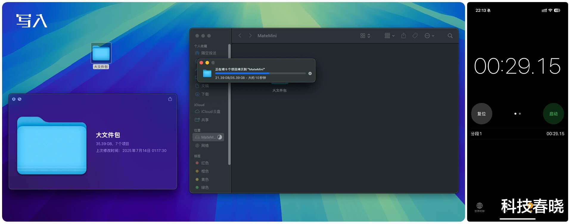Open the Finder group-by dropdown
The image size is (572, 224).
[390, 36]
